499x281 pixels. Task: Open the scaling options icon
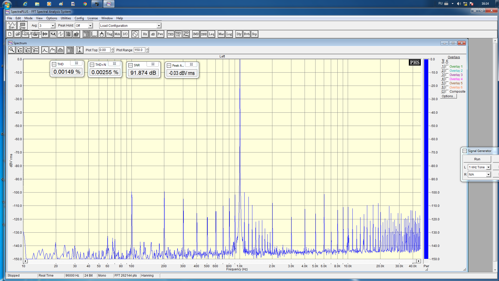click(94, 34)
